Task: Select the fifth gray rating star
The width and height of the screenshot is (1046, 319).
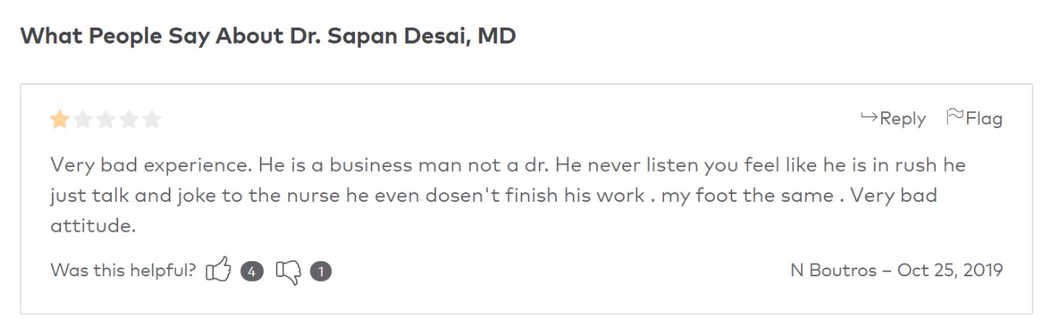Action: coord(151,120)
